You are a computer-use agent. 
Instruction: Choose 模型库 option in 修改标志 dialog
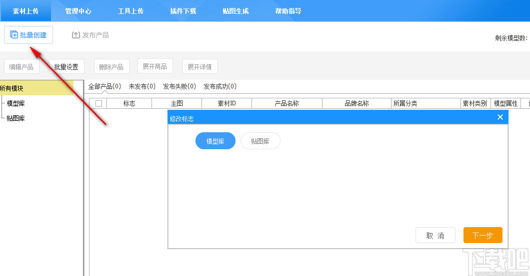click(x=215, y=141)
